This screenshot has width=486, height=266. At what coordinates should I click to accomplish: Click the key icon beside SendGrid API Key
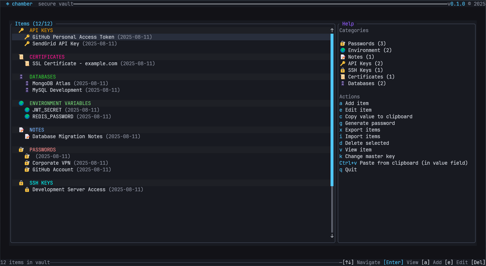click(27, 44)
